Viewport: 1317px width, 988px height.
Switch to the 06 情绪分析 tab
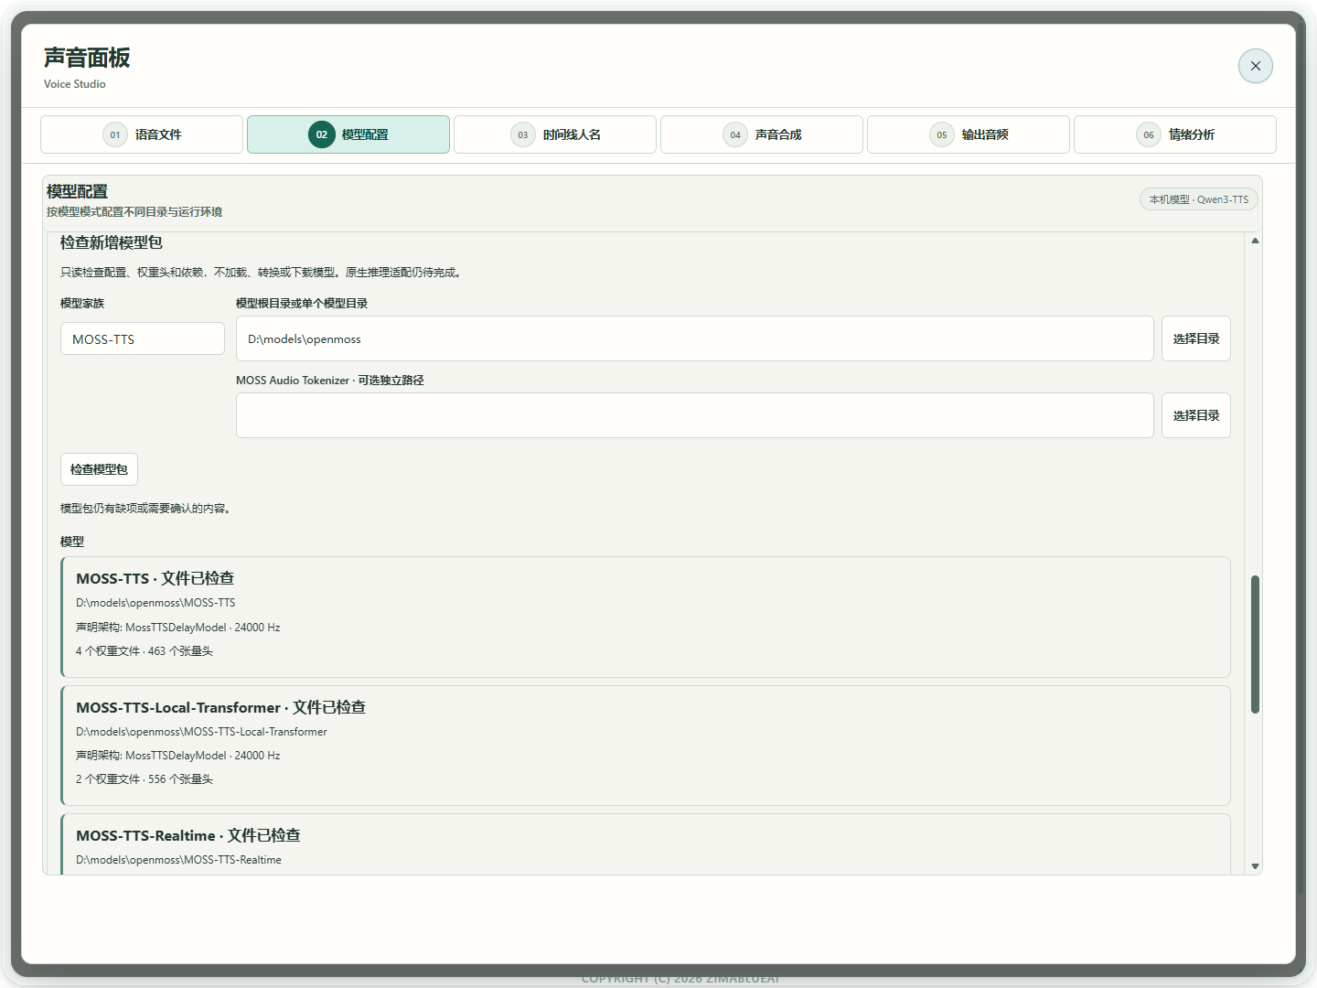coord(1175,134)
